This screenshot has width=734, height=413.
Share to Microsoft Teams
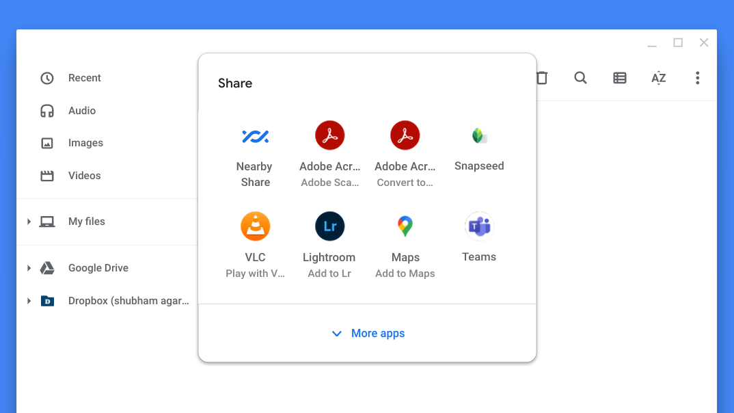click(x=479, y=237)
